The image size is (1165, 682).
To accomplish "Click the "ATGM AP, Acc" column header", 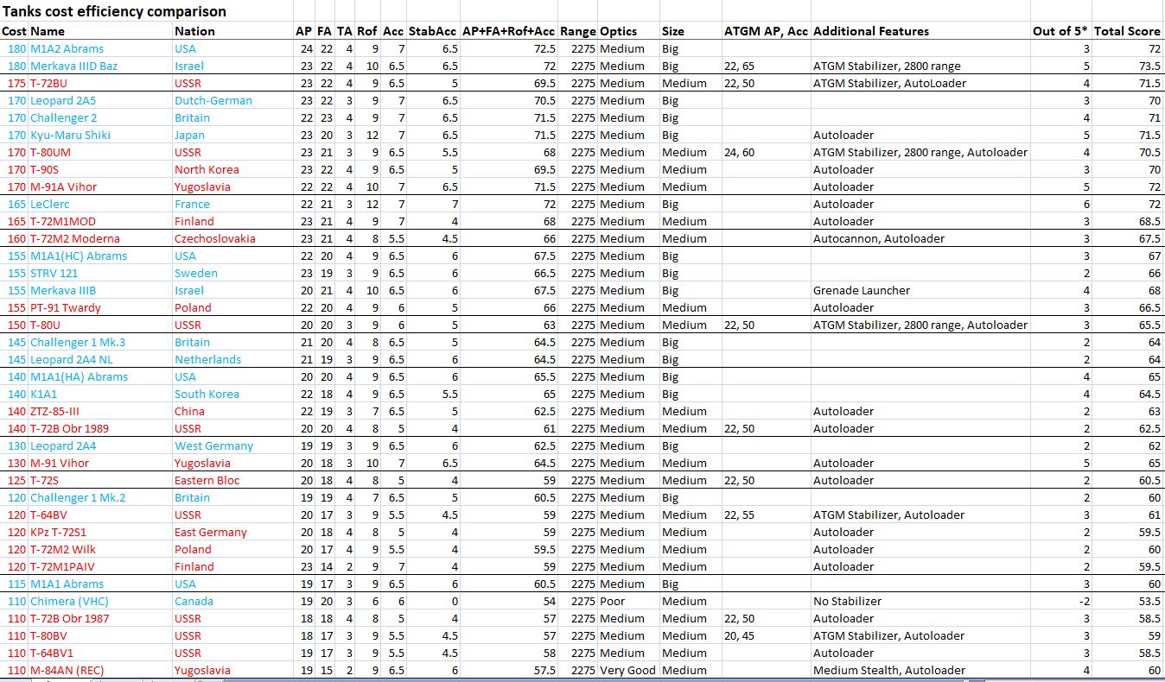I will click(767, 31).
